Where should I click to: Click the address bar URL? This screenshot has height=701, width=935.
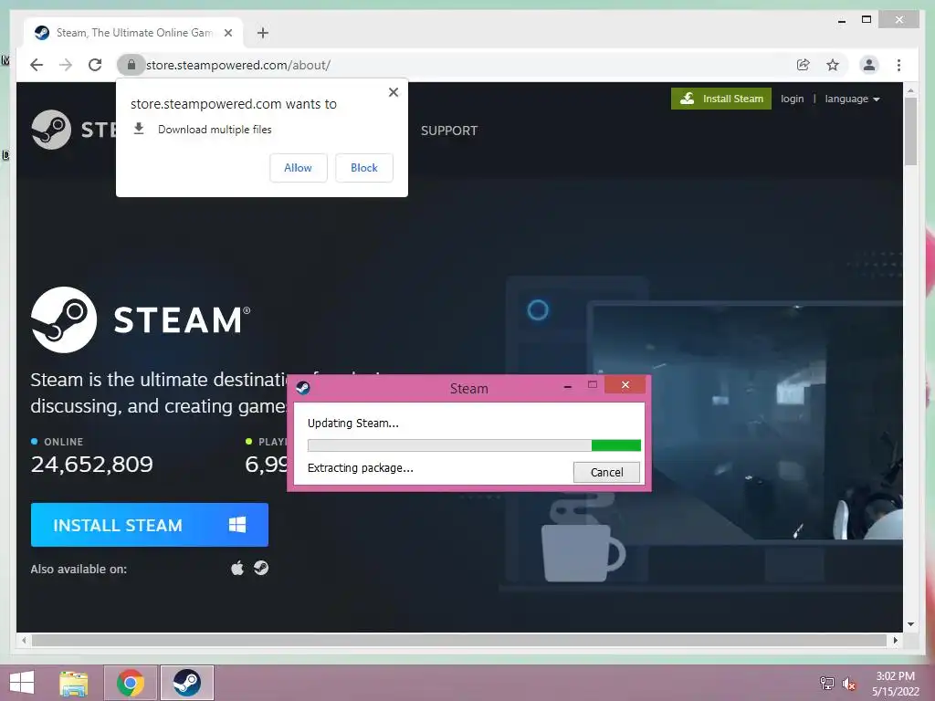(238, 65)
